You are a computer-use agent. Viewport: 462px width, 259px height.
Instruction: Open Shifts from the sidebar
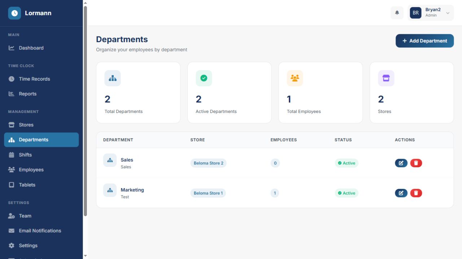pyautogui.click(x=25, y=155)
